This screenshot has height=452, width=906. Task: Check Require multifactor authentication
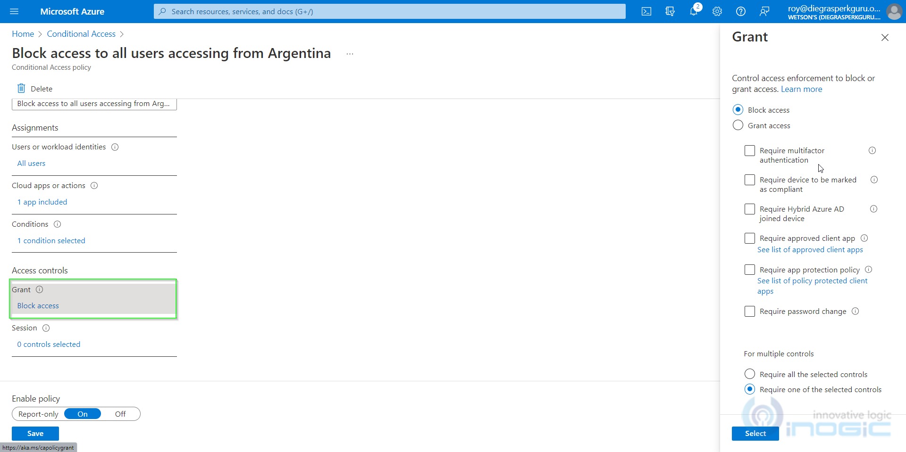[749, 151]
